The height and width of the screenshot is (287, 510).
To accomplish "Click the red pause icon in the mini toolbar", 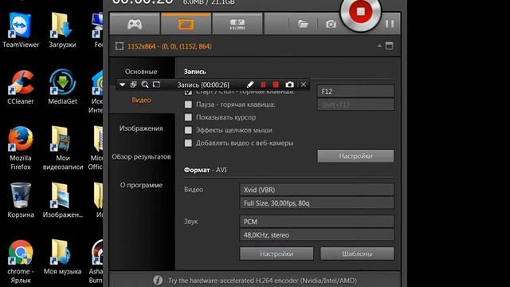I will click(x=263, y=85).
